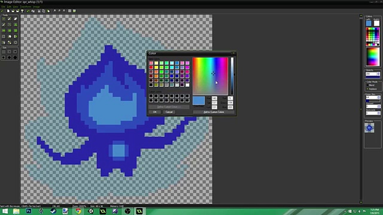This screenshot has width=383, height=215.
Task: Open the Edit menu
Action: point(9,7)
